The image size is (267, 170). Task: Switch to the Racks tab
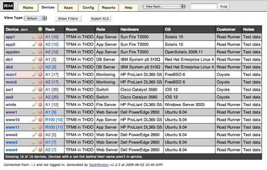click(28, 7)
